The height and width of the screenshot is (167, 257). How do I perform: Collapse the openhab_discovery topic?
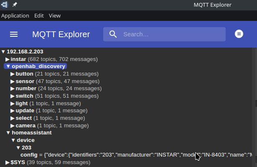(8, 66)
